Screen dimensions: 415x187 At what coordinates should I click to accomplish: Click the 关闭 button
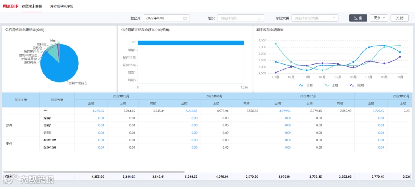[x=400, y=18]
